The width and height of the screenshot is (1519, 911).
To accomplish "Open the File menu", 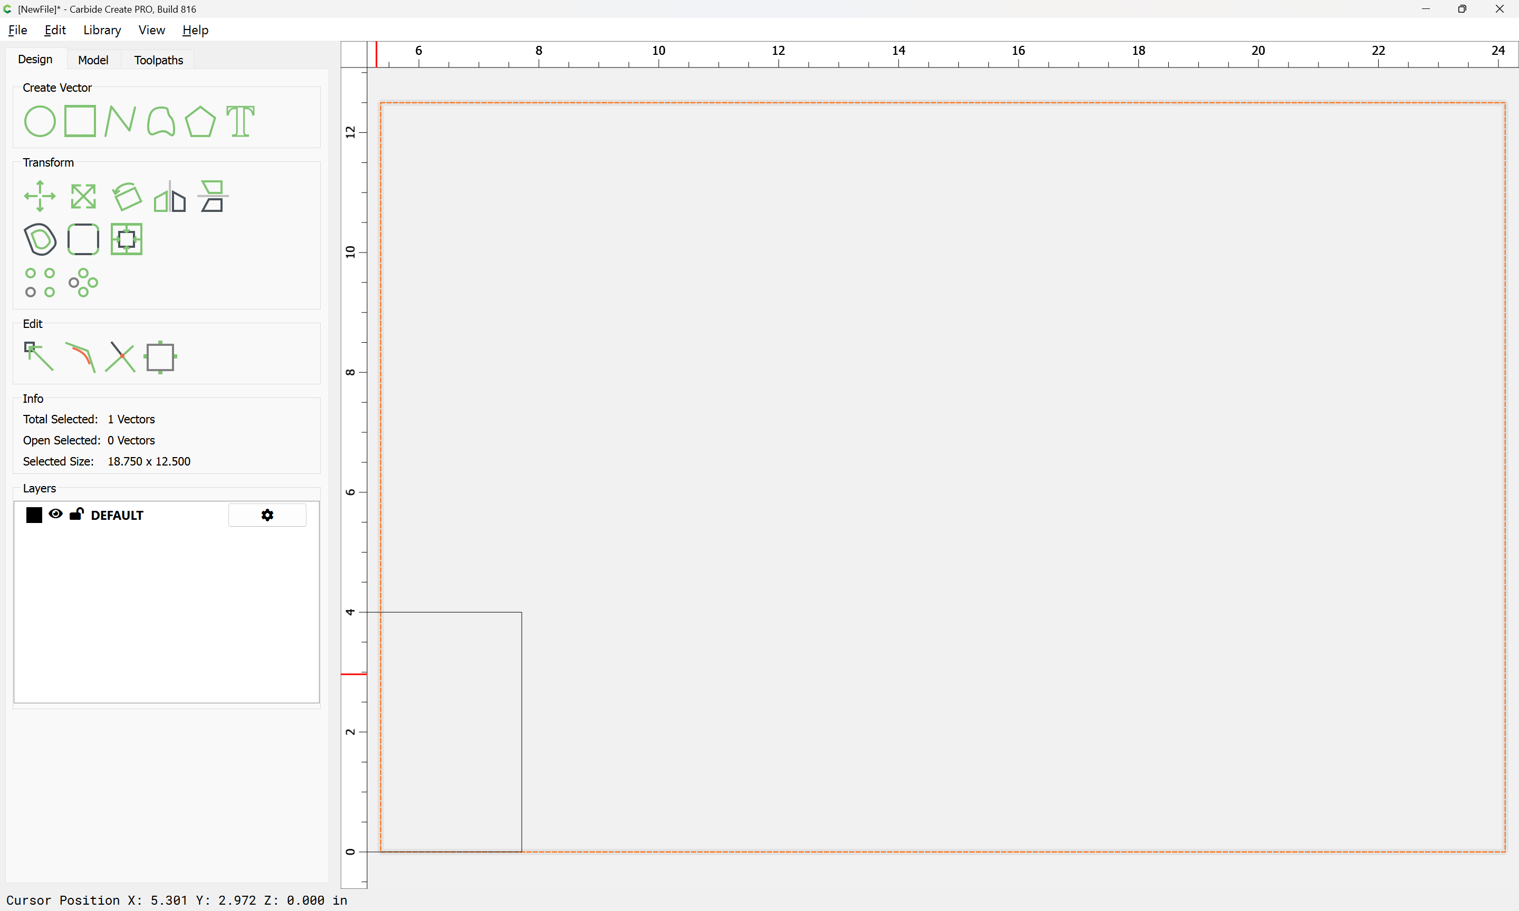I will (x=18, y=30).
